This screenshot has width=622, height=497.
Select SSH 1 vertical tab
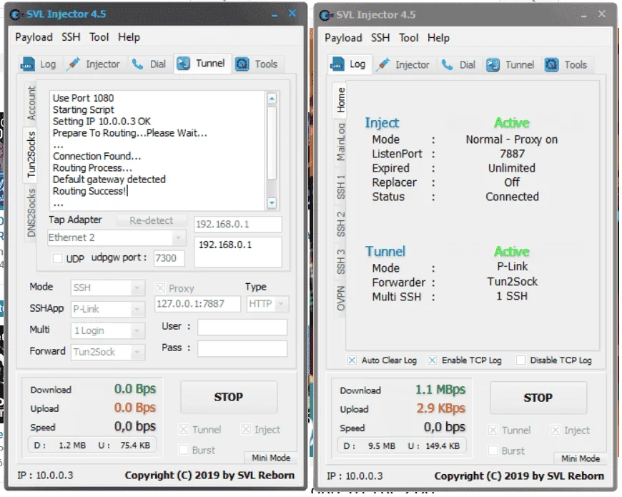pyautogui.click(x=340, y=187)
